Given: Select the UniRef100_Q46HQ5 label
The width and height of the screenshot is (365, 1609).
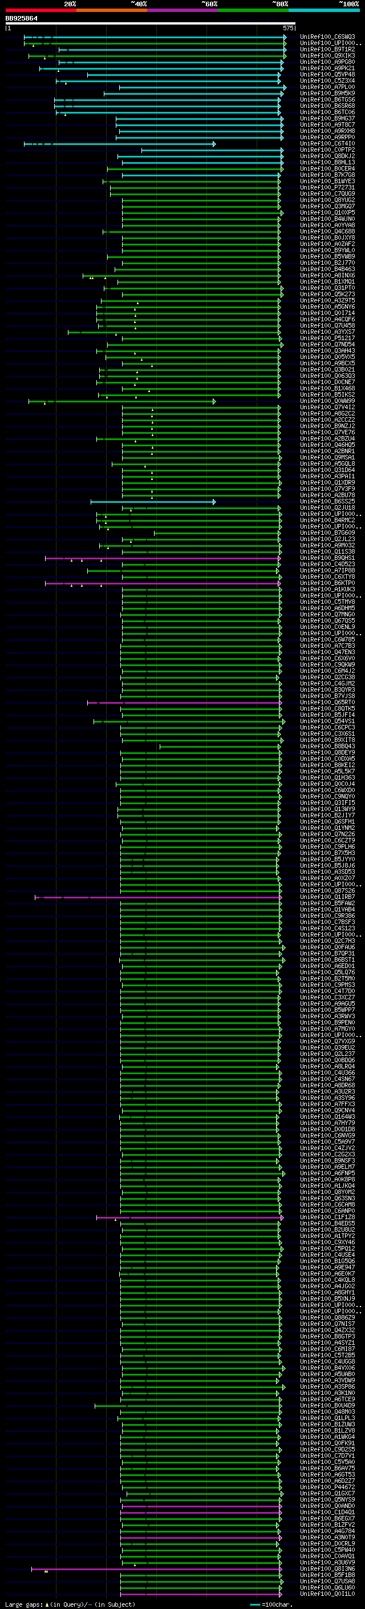Looking at the screenshot, I should click(327, 445).
